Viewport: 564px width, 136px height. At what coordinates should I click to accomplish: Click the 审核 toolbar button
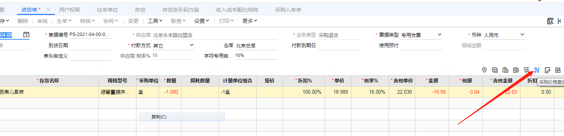pyautogui.click(x=42, y=21)
